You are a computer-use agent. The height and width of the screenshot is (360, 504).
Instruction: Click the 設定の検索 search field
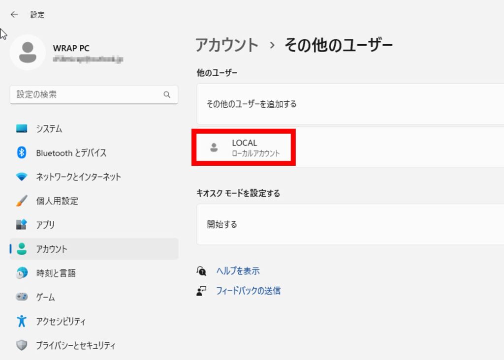pyautogui.click(x=86, y=94)
